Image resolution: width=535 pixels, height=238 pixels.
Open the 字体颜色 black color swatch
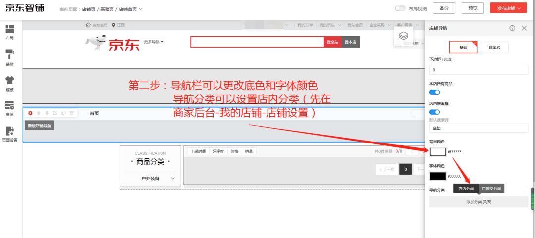tap(438, 176)
